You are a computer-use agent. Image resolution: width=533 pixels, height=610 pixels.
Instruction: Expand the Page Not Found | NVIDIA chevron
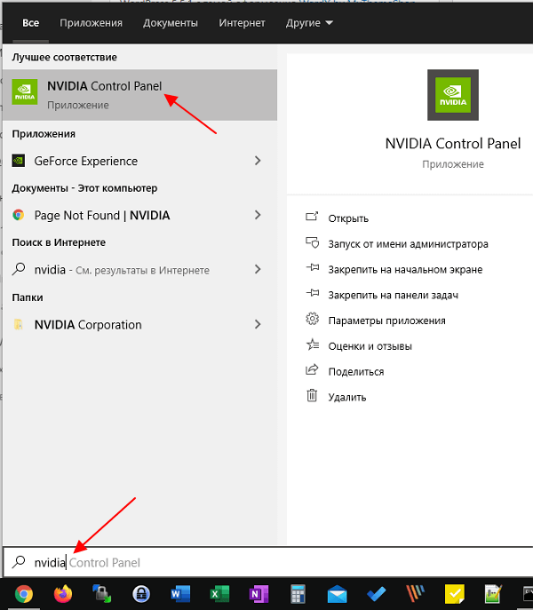point(258,215)
